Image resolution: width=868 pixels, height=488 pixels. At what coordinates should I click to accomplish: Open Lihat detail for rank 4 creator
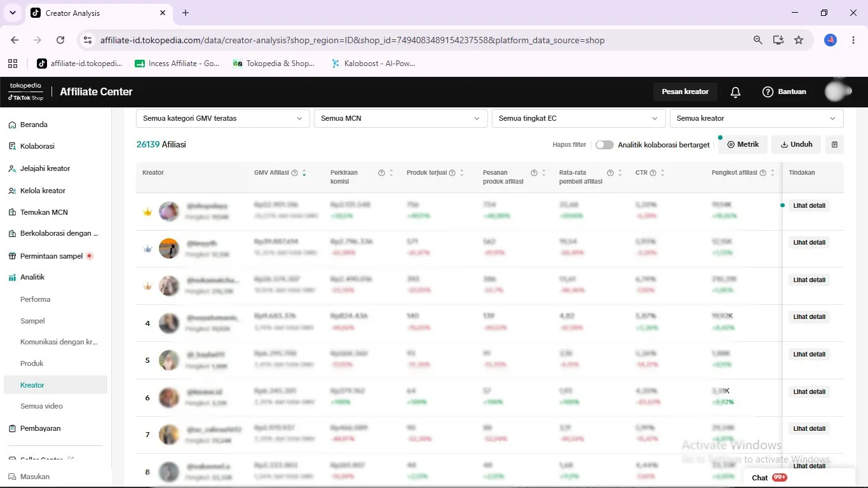(x=810, y=317)
